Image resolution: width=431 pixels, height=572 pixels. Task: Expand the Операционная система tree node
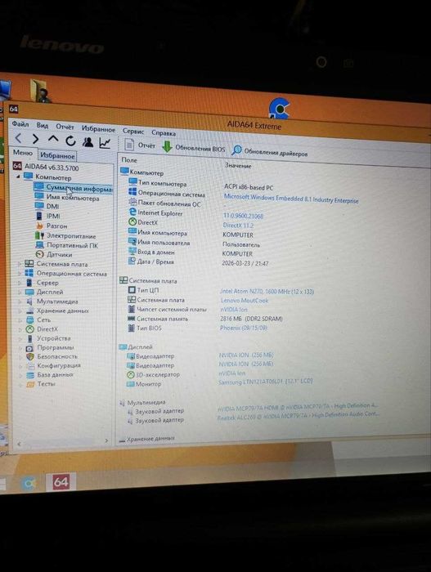[20, 273]
